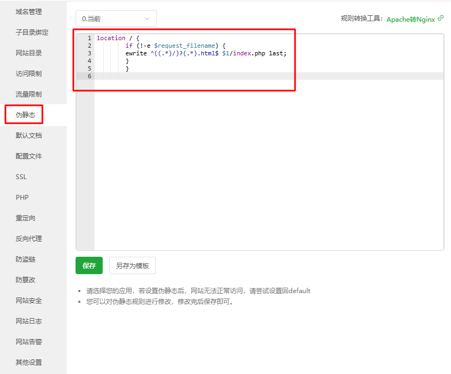Viewport: 451px width, 374px height.
Task: Open the 防盗链 settings
Action: click(x=26, y=259)
